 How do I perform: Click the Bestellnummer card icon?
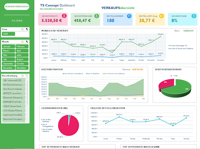[x=129, y=16]
